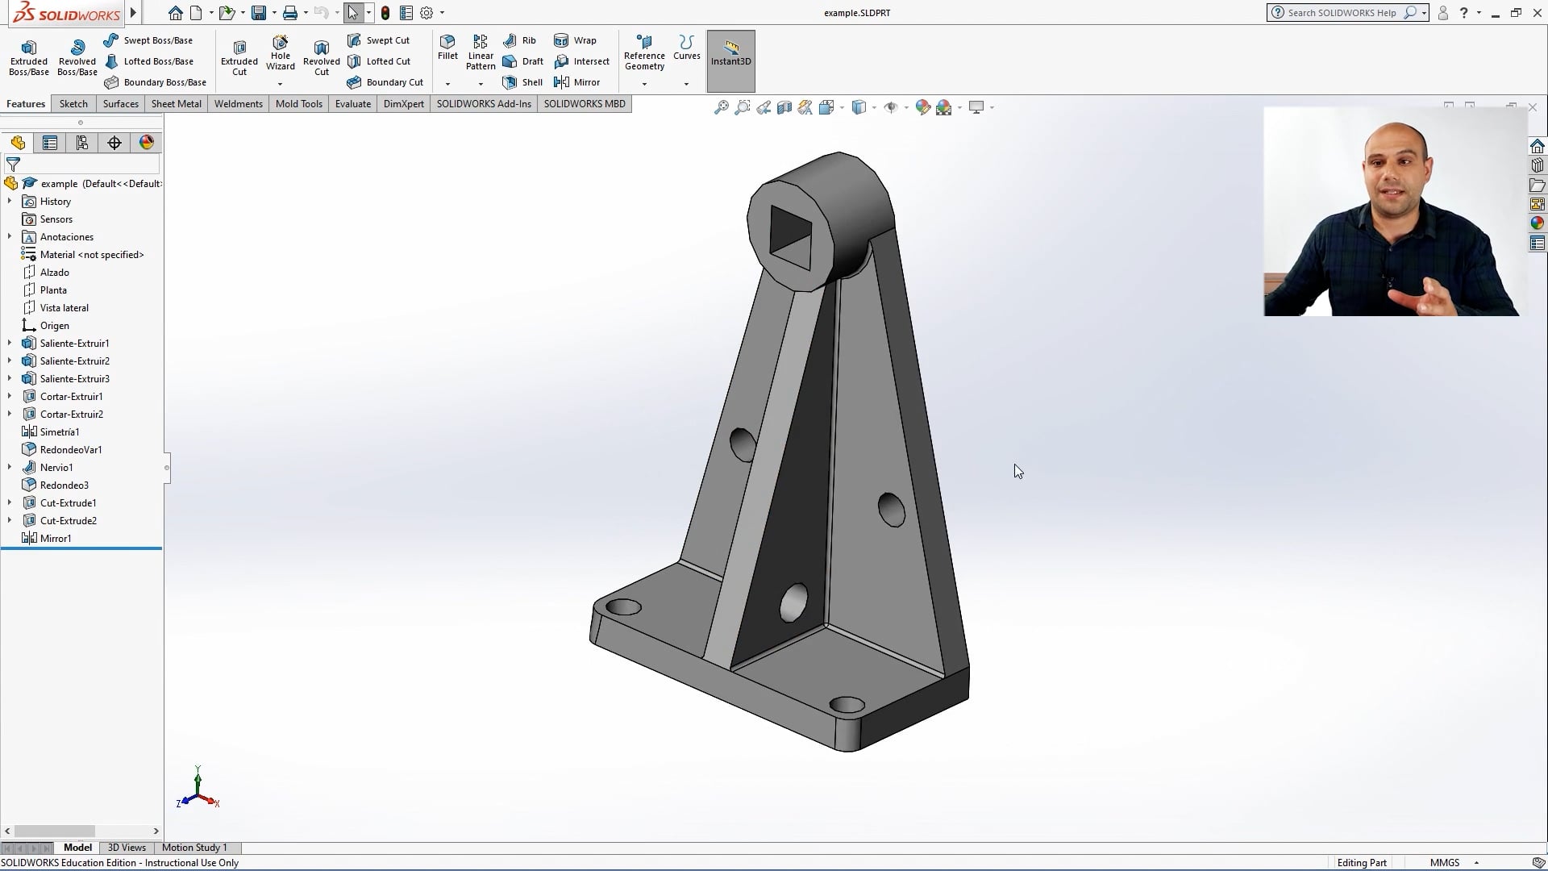Open Reference Geometry in the ribbon
Screen dimensions: 1548x871
(x=643, y=53)
